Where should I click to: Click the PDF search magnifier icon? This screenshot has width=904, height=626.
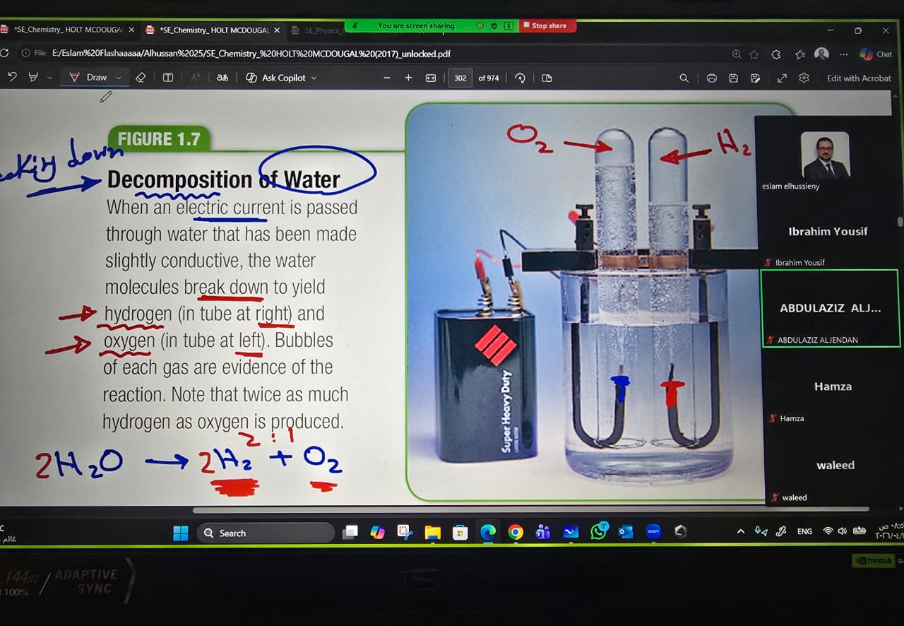[x=684, y=78]
